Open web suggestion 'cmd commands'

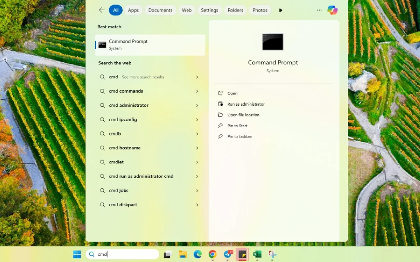coord(150,91)
